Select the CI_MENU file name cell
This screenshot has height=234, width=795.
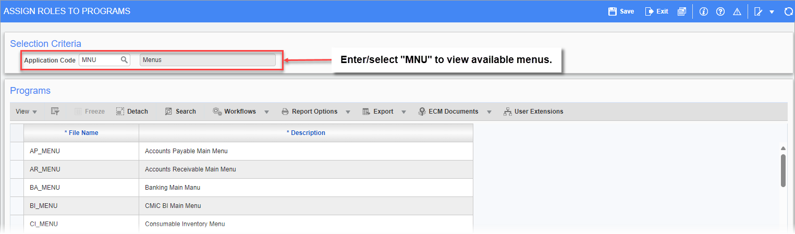click(x=81, y=224)
